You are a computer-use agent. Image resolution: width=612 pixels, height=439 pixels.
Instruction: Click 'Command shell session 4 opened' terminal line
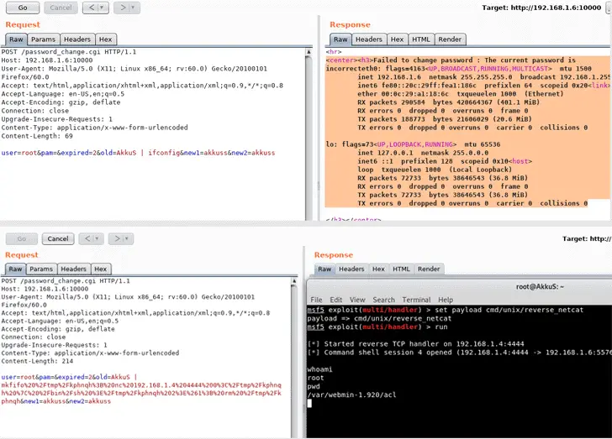459,353
